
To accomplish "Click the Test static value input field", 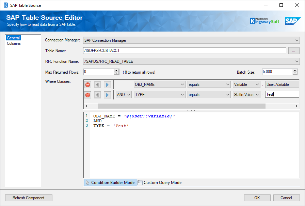I will coord(282,94).
